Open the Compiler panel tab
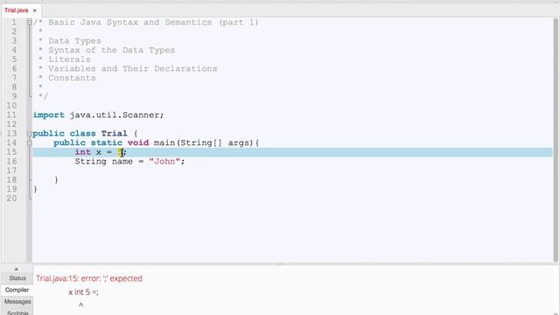The height and width of the screenshot is (315, 560). pos(17,290)
